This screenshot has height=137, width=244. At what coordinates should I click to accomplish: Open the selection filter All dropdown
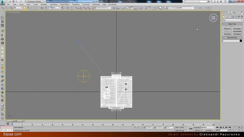click(18, 8)
